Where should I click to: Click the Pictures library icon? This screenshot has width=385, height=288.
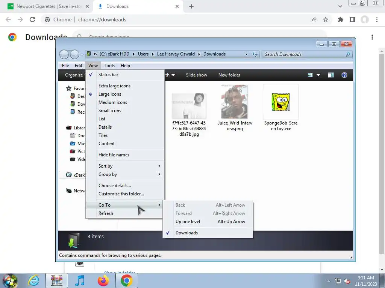pos(73,151)
